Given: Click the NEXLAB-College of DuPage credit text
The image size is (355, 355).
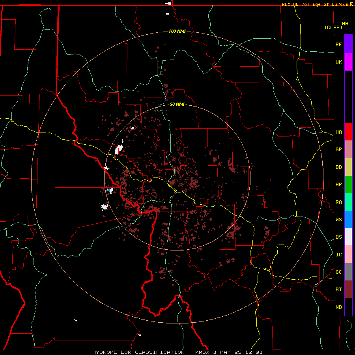Looking at the screenshot, I should 315,4.
